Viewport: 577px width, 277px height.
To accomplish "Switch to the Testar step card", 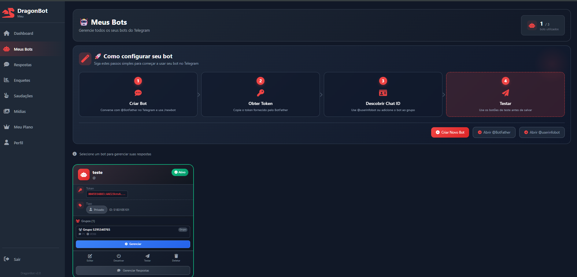I will pyautogui.click(x=505, y=94).
